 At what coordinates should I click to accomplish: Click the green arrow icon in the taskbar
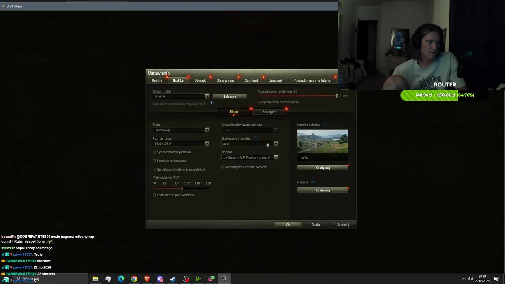[198, 279]
